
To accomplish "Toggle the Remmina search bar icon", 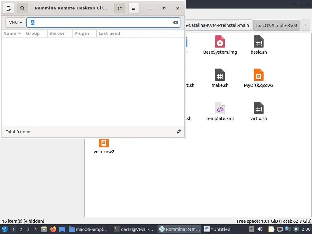I will [x=23, y=8].
